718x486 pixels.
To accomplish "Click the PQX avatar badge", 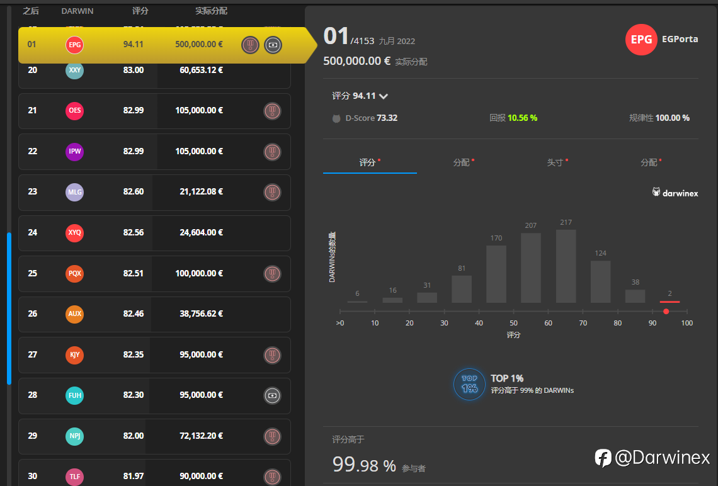I will click(x=75, y=273).
